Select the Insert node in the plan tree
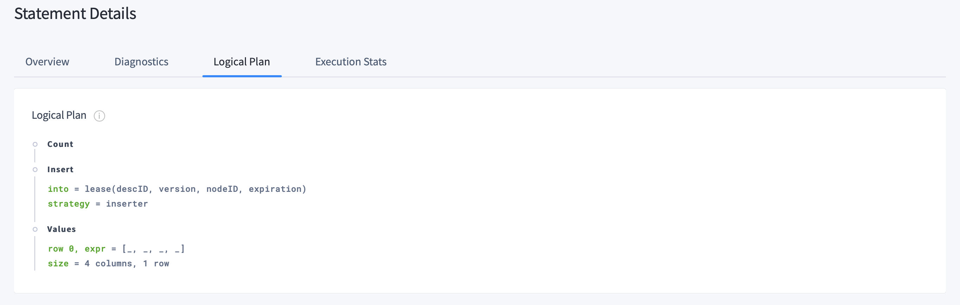This screenshot has width=960, height=305. tap(60, 169)
